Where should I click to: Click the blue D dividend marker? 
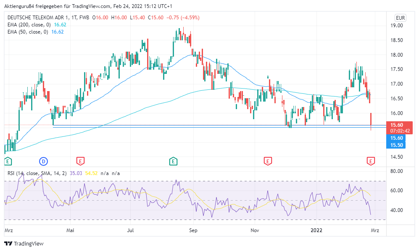[43, 161]
